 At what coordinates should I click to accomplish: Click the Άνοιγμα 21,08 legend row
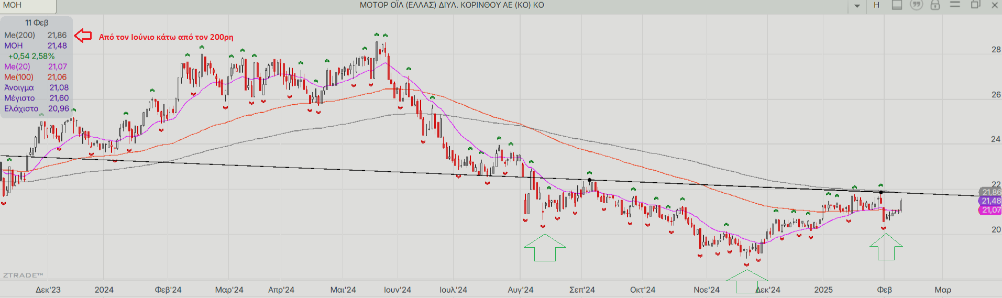click(36, 87)
